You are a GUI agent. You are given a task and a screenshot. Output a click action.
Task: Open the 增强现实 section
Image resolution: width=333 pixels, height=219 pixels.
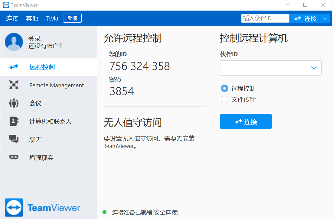coord(49,157)
